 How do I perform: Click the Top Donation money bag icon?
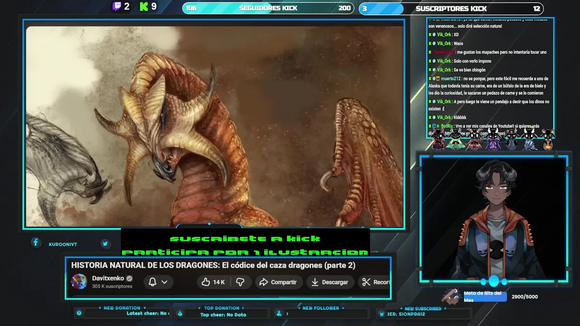[x=180, y=313]
